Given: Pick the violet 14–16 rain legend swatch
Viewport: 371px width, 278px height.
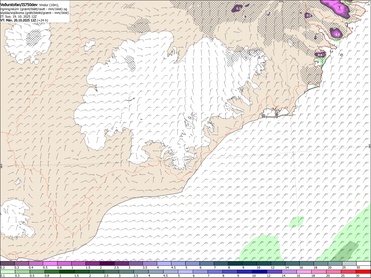Looking at the screenshot, I should (289, 272).
